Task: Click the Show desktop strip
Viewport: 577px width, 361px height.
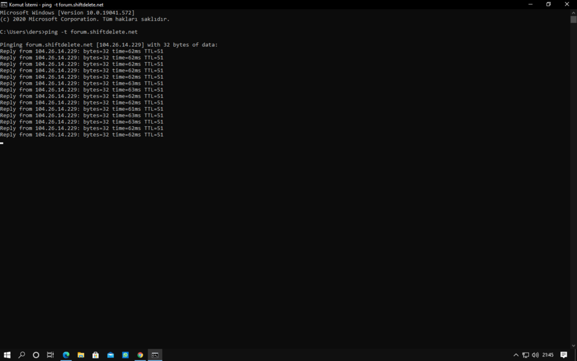Action: click(x=576, y=355)
